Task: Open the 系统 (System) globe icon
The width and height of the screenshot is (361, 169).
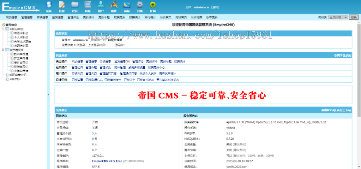Action: 49,7
